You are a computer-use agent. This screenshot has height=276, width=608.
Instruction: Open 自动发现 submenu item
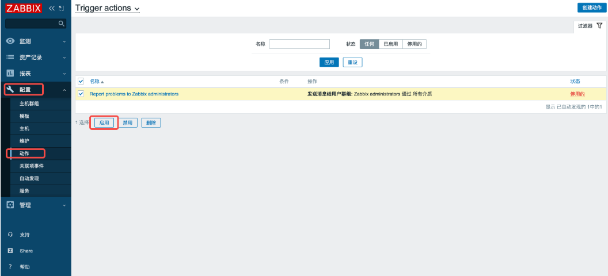click(x=29, y=178)
